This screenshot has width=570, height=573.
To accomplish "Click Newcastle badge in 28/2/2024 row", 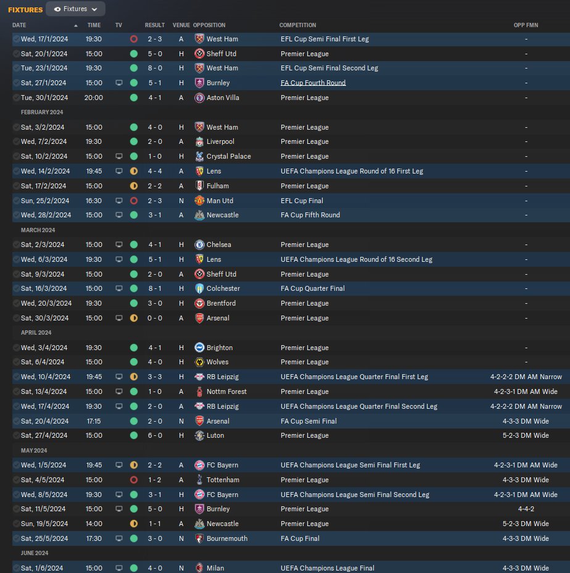I will click(x=199, y=215).
